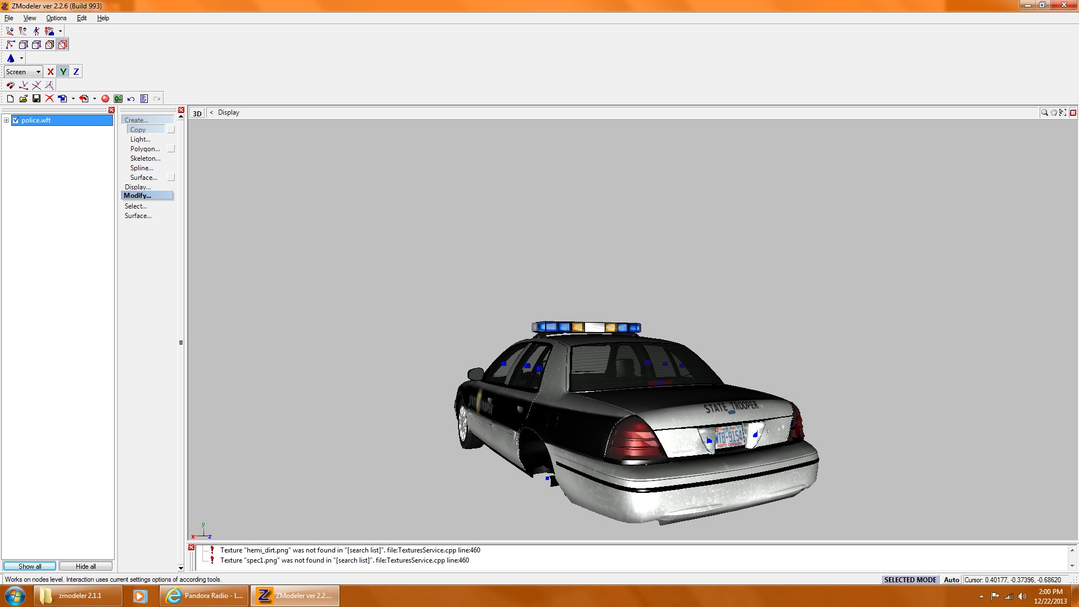
Task: Open Pandora Radio in the taskbar
Action: click(205, 595)
